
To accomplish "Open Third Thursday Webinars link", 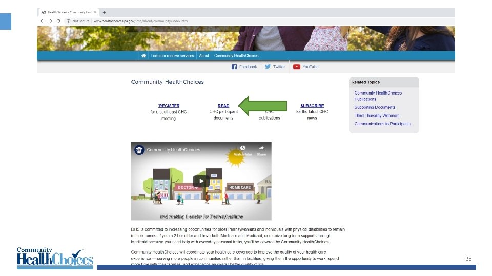I will point(377,116).
